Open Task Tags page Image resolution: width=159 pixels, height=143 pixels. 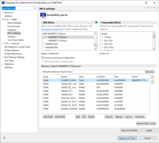[9, 61]
